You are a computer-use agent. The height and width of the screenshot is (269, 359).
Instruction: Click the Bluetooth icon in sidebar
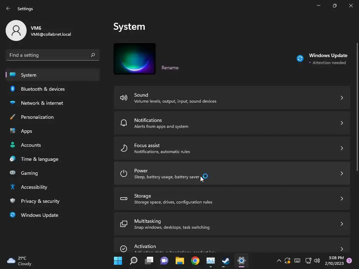point(13,89)
